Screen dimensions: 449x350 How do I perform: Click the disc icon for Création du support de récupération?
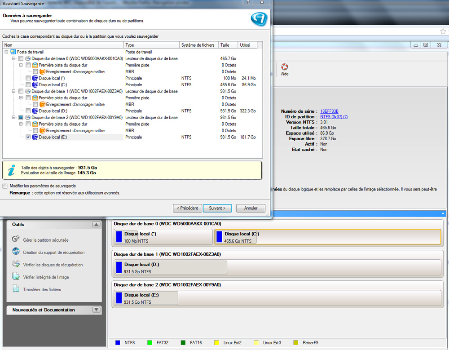(16, 252)
